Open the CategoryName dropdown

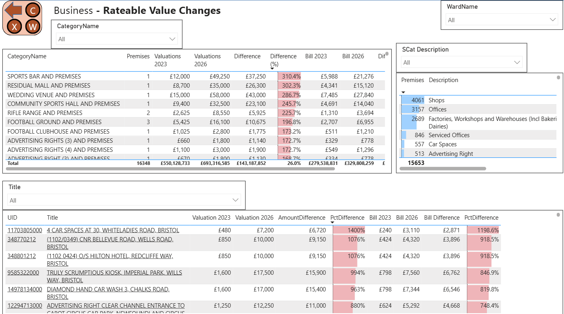click(117, 39)
